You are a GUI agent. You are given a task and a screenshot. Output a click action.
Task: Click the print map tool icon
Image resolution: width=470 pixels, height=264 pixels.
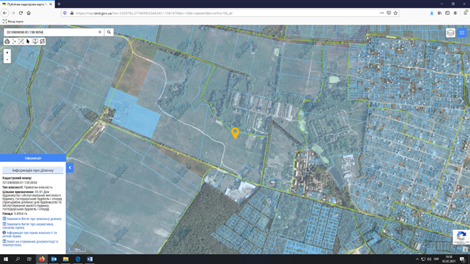(x=7, y=41)
